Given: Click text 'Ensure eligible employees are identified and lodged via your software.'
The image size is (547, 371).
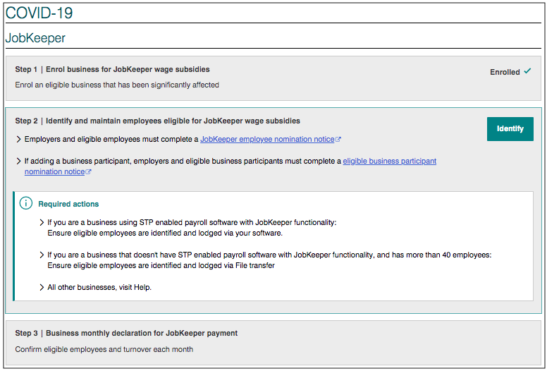Looking at the screenshot, I should [165, 233].
